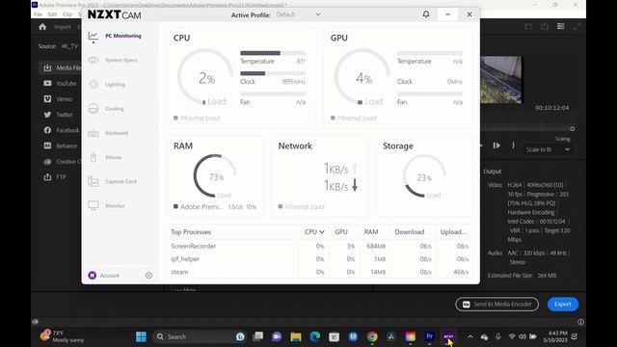
Task: Click Import tab in Premiere header
Action: point(62,27)
